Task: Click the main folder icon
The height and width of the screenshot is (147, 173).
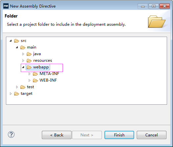Action: (23, 48)
